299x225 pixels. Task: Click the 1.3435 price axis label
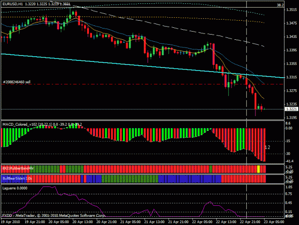[x=291, y=37]
